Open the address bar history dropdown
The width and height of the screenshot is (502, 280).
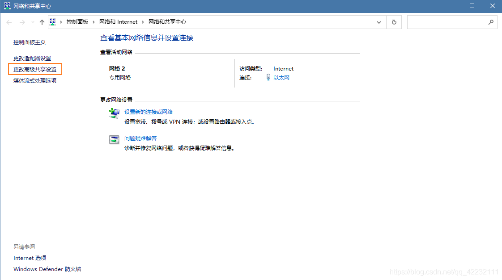pos(379,22)
